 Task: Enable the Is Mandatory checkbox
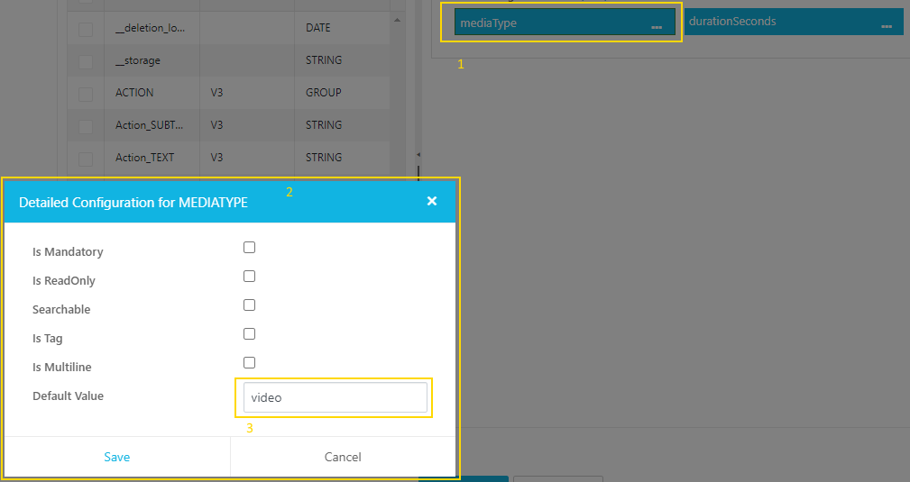pyautogui.click(x=250, y=247)
